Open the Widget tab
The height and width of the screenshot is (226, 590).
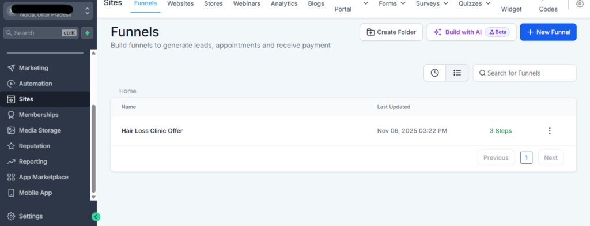pos(512,9)
